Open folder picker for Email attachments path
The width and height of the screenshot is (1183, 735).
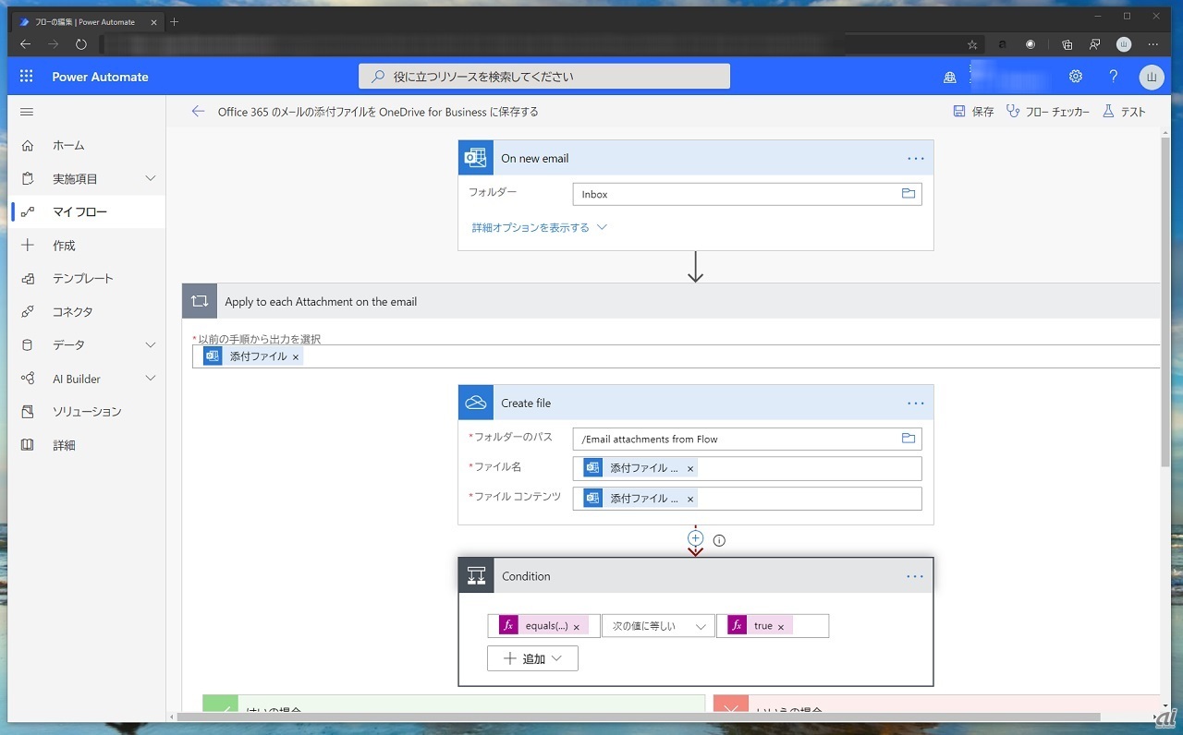[909, 439]
